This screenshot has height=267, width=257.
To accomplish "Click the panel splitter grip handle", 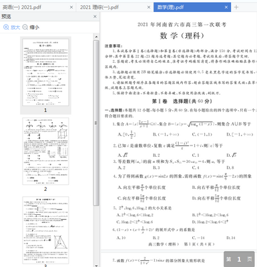I will [x=96, y=123].
